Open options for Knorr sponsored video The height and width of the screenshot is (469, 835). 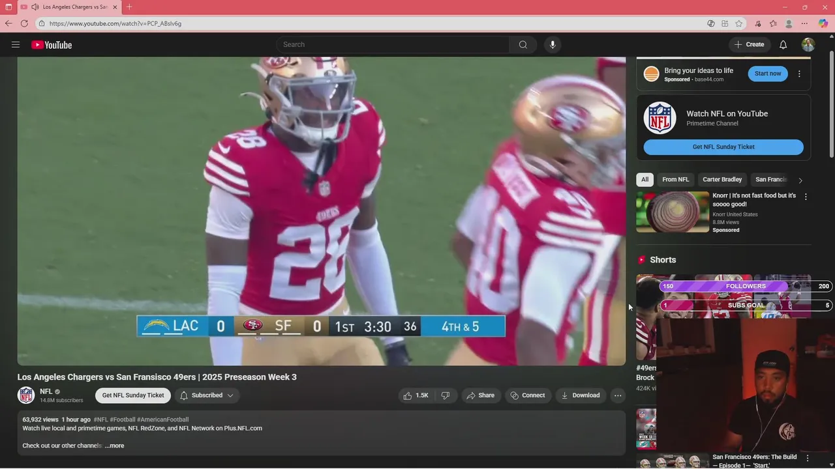click(806, 197)
